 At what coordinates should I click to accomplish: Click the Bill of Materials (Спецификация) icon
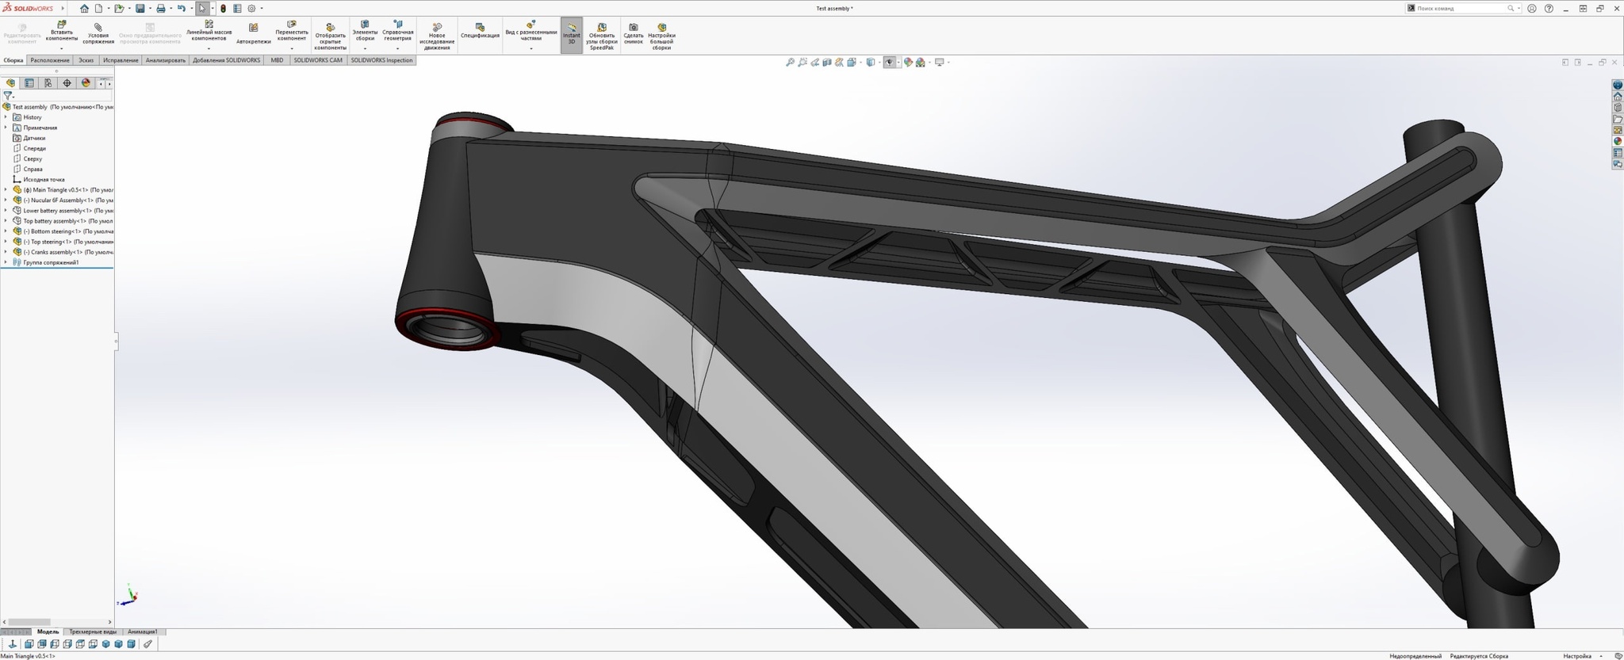[480, 27]
